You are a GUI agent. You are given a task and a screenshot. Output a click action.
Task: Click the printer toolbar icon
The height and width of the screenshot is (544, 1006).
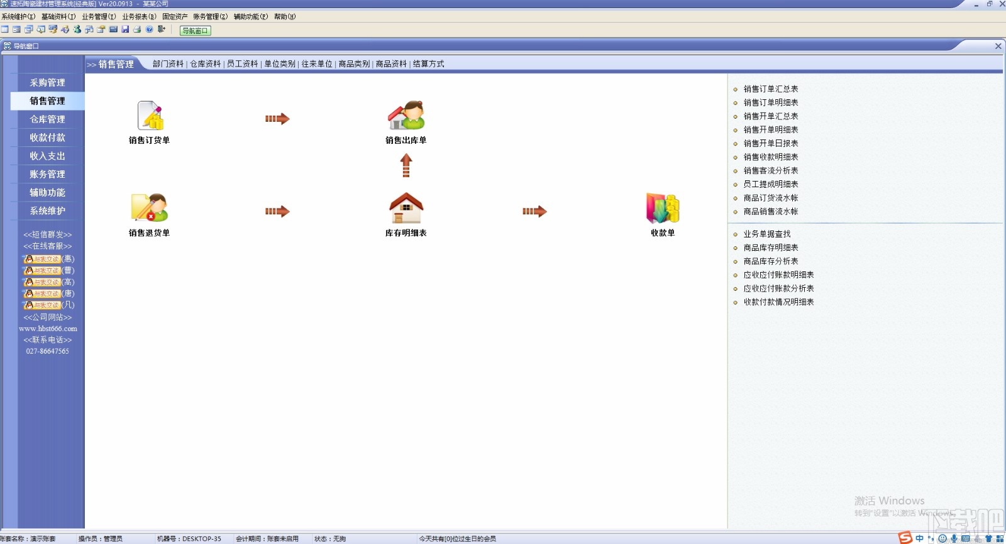[x=137, y=30]
